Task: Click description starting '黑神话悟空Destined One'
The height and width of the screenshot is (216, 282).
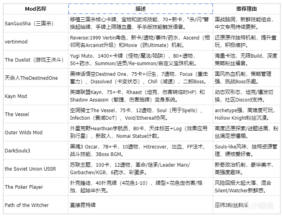Action: pyautogui.click(x=140, y=78)
